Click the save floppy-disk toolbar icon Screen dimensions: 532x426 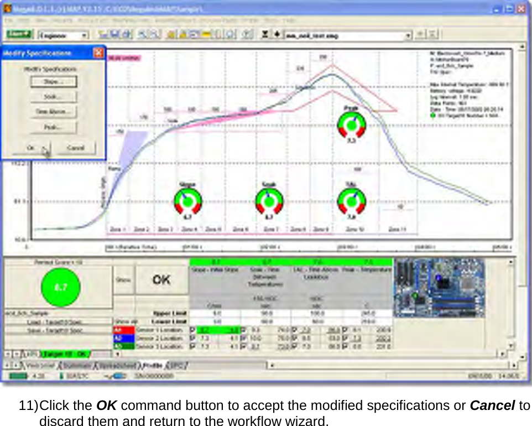tap(114, 34)
